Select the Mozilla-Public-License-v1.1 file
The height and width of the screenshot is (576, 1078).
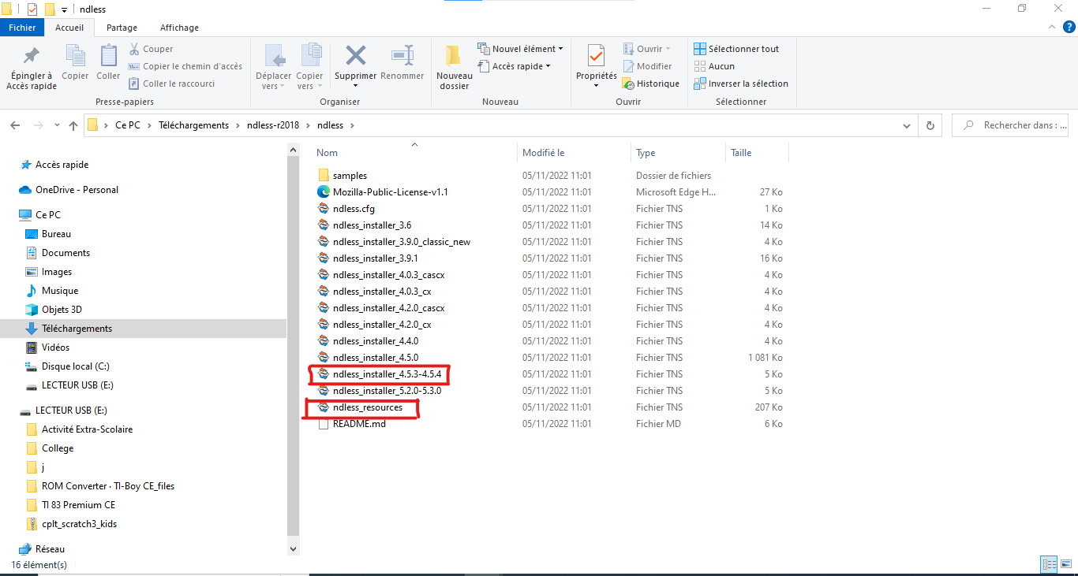[390, 192]
